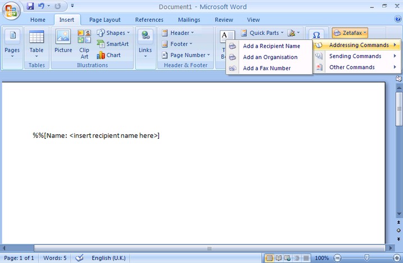403x263 pixels.
Task: Click scroll right arrow on horizontal scrollbar
Action: (391, 248)
